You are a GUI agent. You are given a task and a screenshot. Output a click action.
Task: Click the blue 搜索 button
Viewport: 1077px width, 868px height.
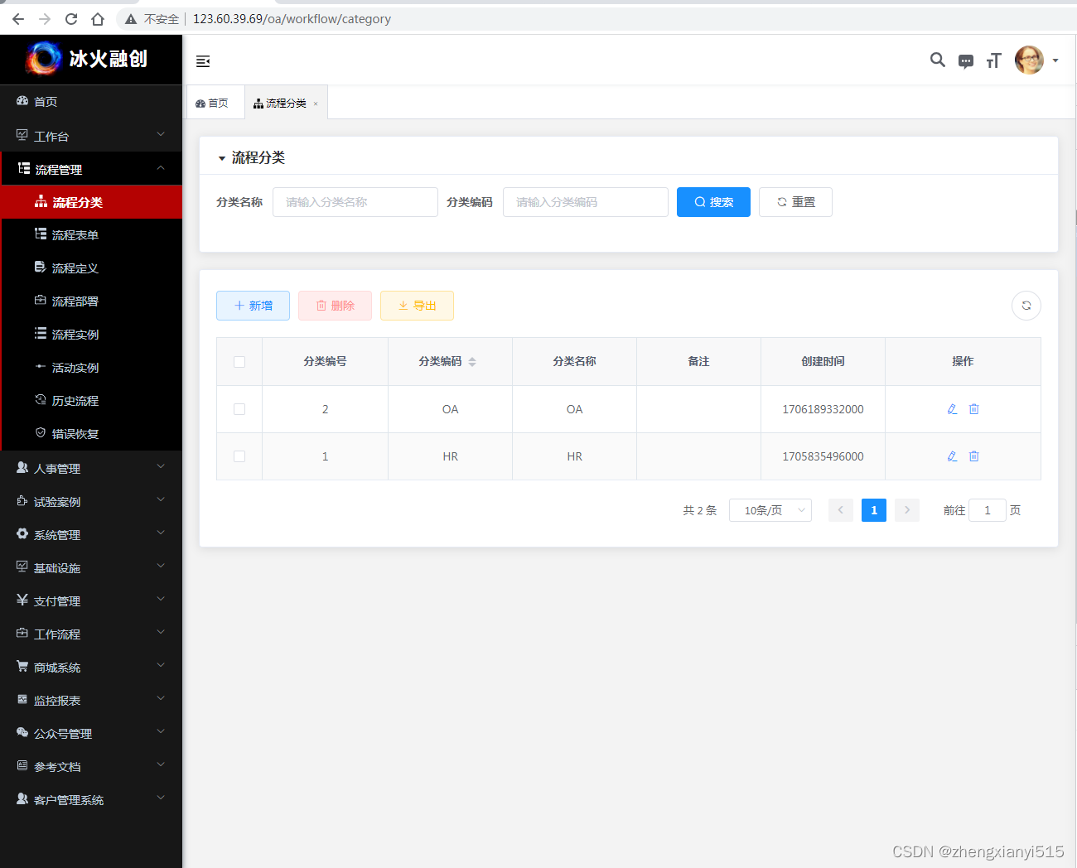click(x=713, y=202)
